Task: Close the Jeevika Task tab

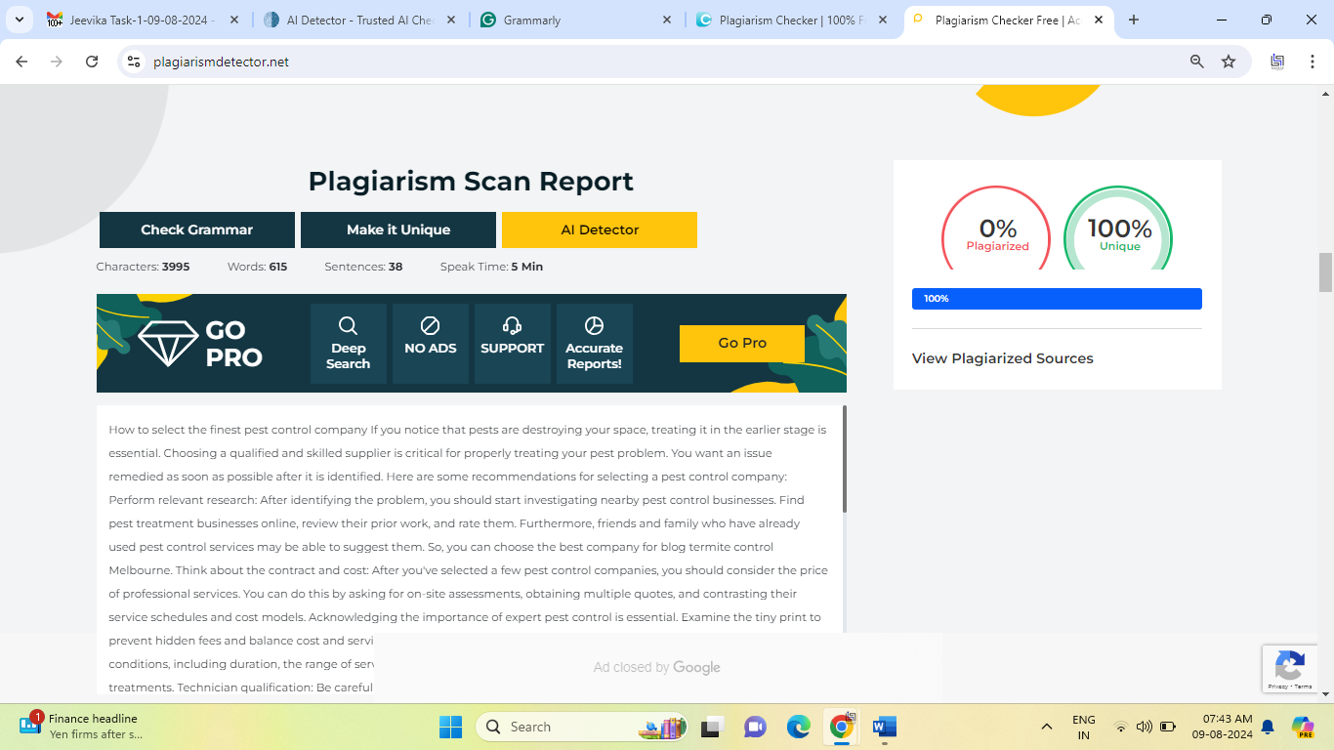Action: pos(233,20)
